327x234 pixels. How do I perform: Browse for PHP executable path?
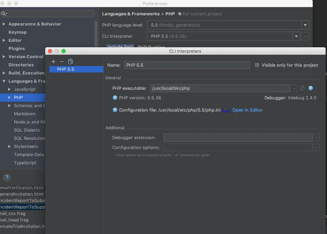pyautogui.click(x=294, y=88)
